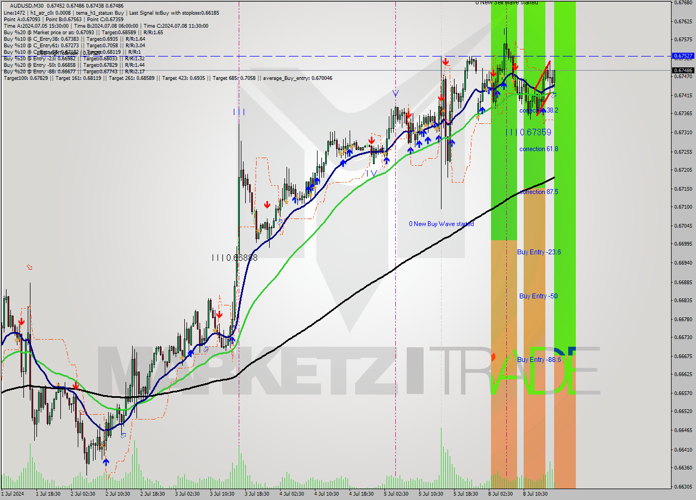Image resolution: width=696 pixels, height=500 pixels.
Task: Click the 0.66885 price axis label
Action: [x=683, y=283]
